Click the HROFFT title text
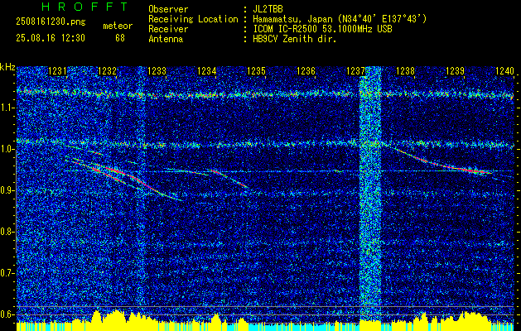The height and width of the screenshot is (331, 521). 84,7
